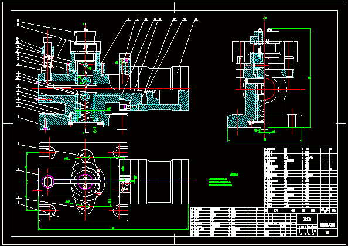This screenshot has width=348, height=246.
Task: Pick the grooved shaft workpiece in plan view
Action: tap(154, 182)
